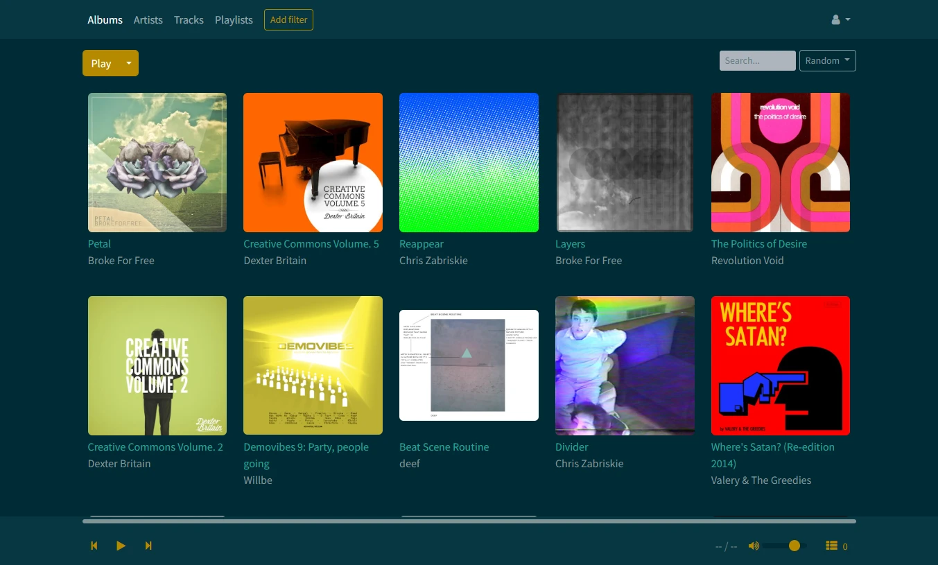Open The Politics of Desire cover
Viewport: 938px width, 565px height.
(781, 162)
